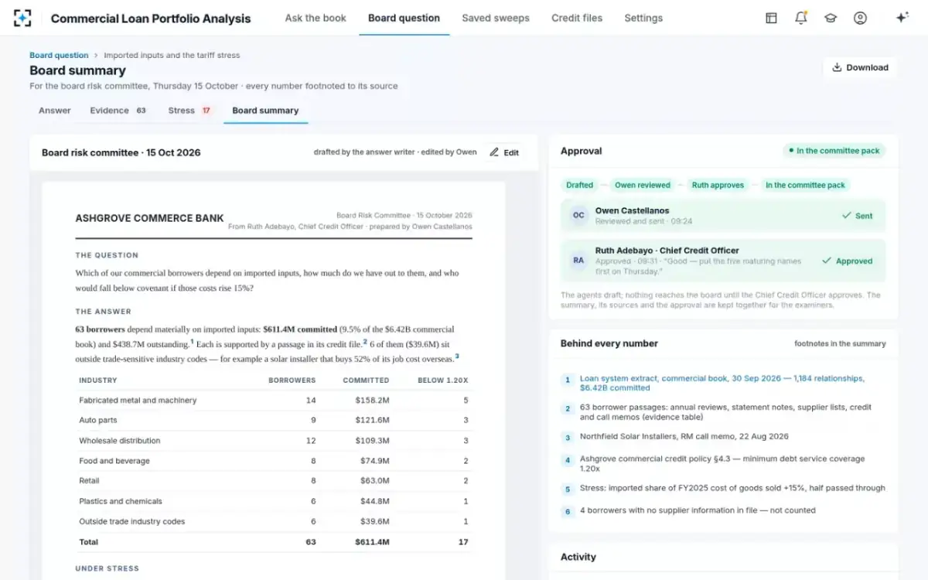
Task: Click 'footnotes in the summary' label
Action: coord(840,343)
